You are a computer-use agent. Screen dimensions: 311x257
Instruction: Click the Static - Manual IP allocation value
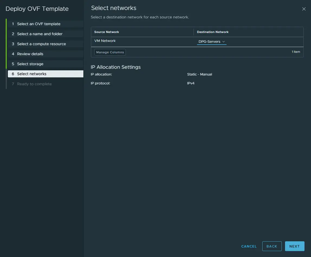tap(199, 74)
